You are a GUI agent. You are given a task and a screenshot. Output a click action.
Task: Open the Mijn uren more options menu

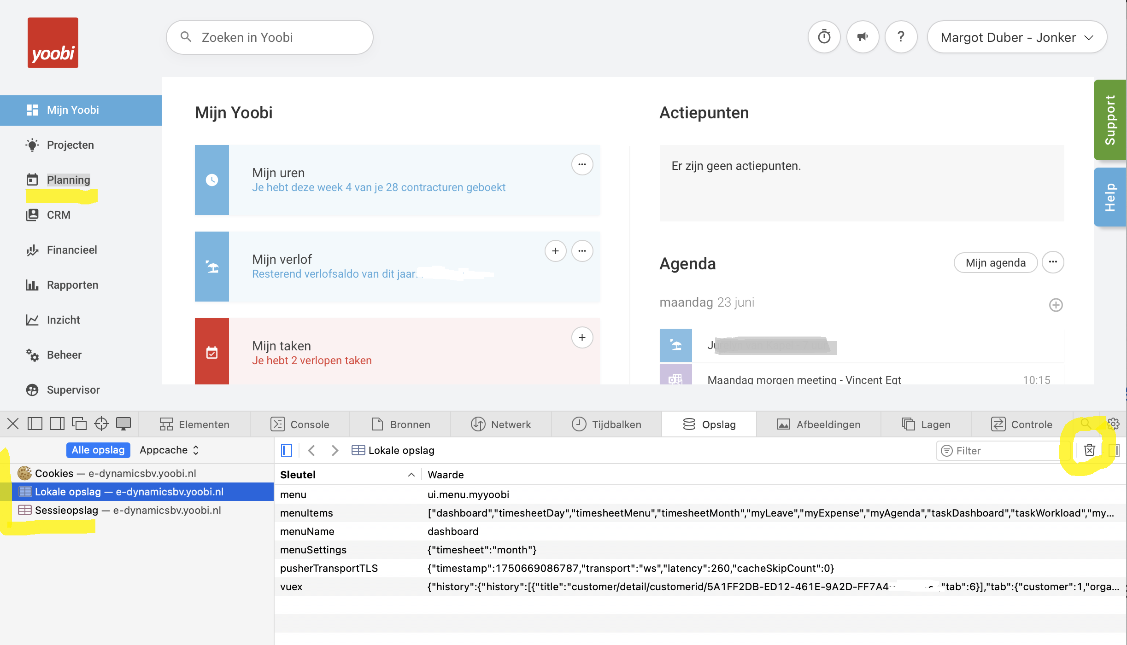pos(582,164)
